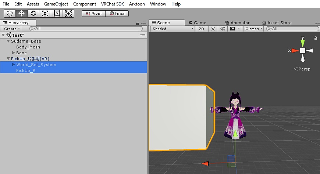Switch to the Animator tab
The image size is (320, 174).
click(237, 23)
